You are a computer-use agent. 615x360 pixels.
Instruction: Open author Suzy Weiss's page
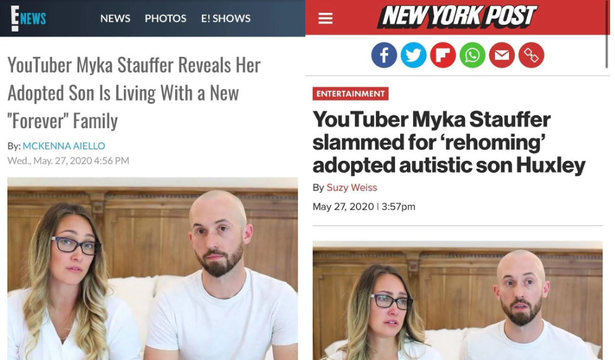tap(352, 187)
